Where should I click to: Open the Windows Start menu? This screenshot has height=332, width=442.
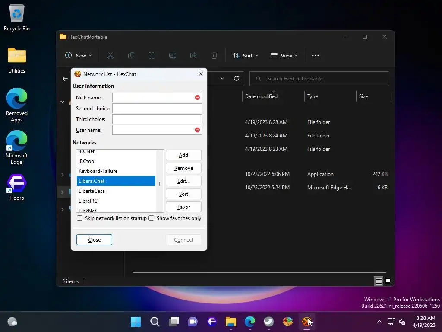pos(136,322)
